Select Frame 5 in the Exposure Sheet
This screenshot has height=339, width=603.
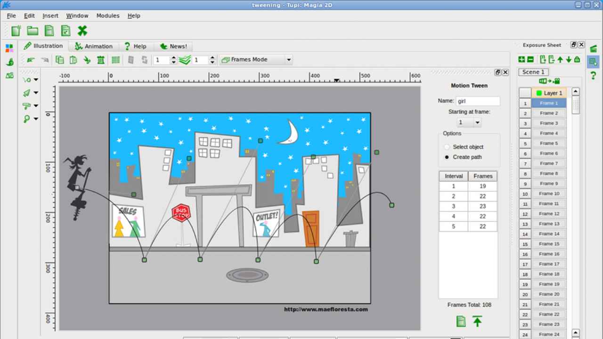[549, 143]
